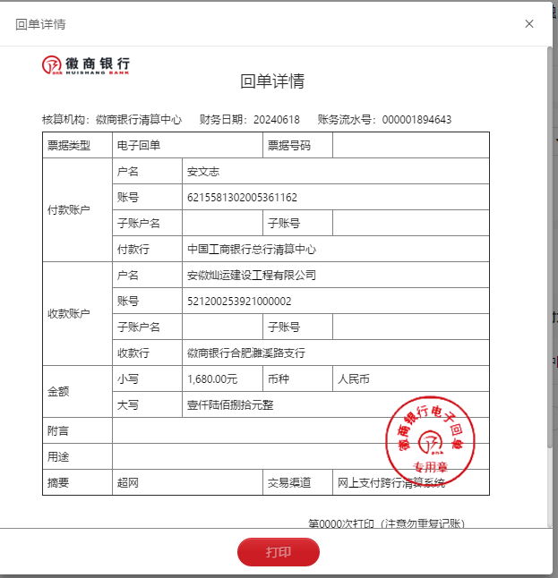558x578 pixels.
Task: Click the amount value 1,680.00元
Action: [212, 379]
